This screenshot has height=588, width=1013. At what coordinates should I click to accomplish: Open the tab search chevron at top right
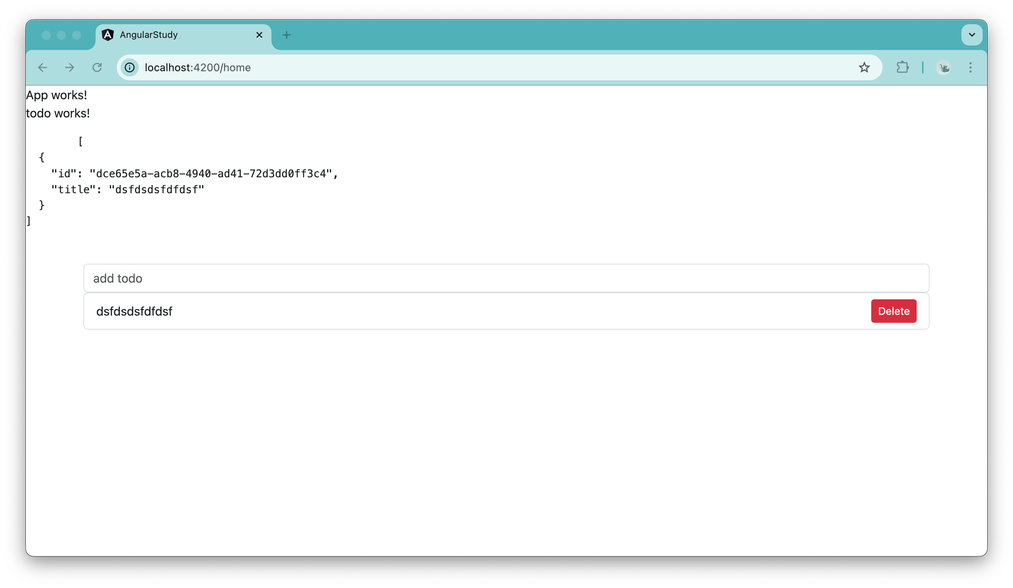point(972,34)
